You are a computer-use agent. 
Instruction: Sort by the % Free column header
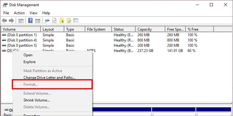200,29
